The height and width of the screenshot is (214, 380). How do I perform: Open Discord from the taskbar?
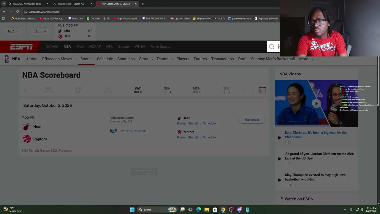click(x=240, y=210)
